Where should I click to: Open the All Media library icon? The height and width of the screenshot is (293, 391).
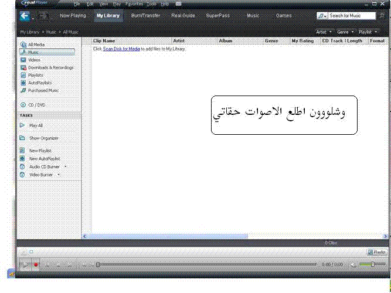pyautogui.click(x=23, y=45)
